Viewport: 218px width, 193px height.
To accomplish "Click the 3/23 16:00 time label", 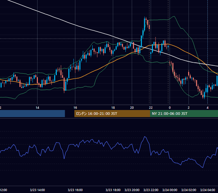I will coord(75,190).
